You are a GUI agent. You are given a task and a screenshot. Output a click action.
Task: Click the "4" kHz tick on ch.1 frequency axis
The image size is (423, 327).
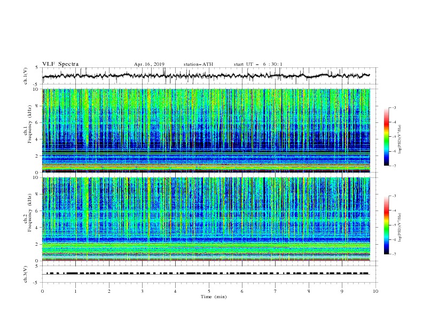(x=37, y=139)
